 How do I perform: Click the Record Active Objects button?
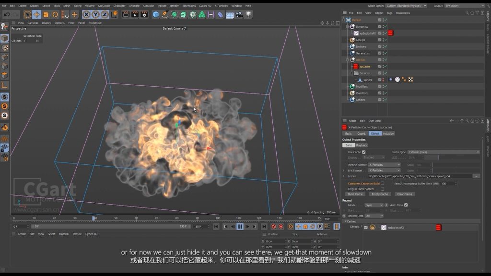coord(274,227)
